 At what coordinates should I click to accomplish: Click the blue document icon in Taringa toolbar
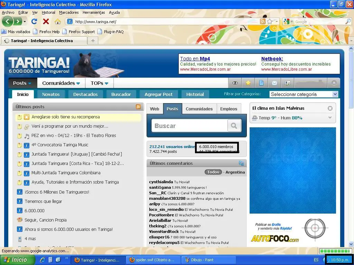pyautogui.click(x=261, y=83)
